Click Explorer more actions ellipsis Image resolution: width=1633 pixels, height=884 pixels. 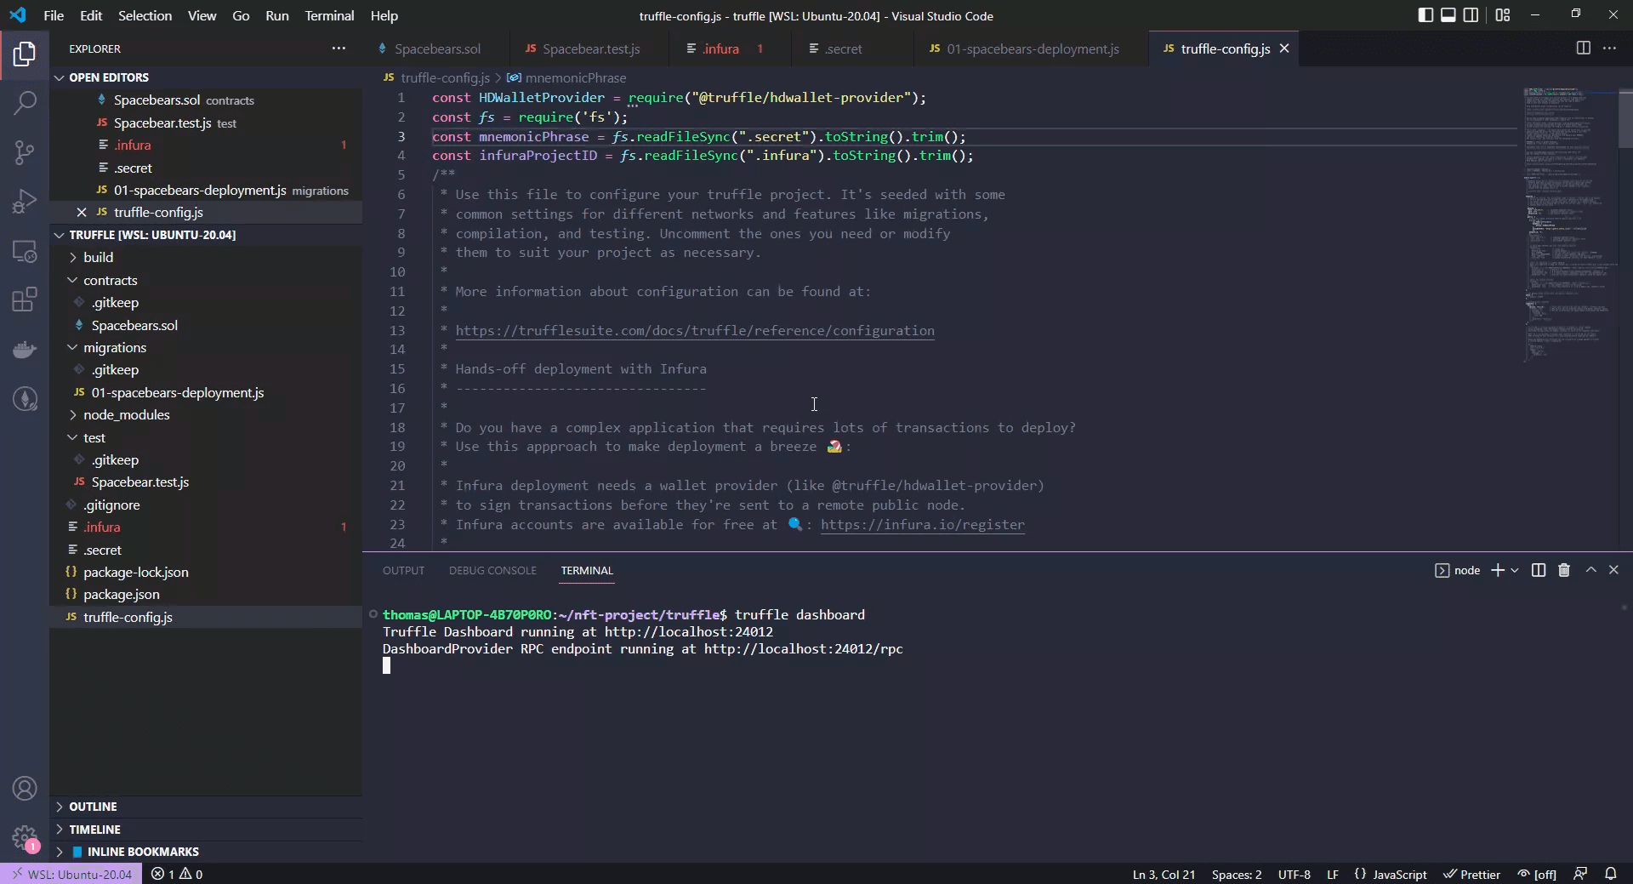(339, 48)
